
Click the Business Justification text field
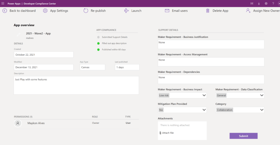click(x=211, y=44)
